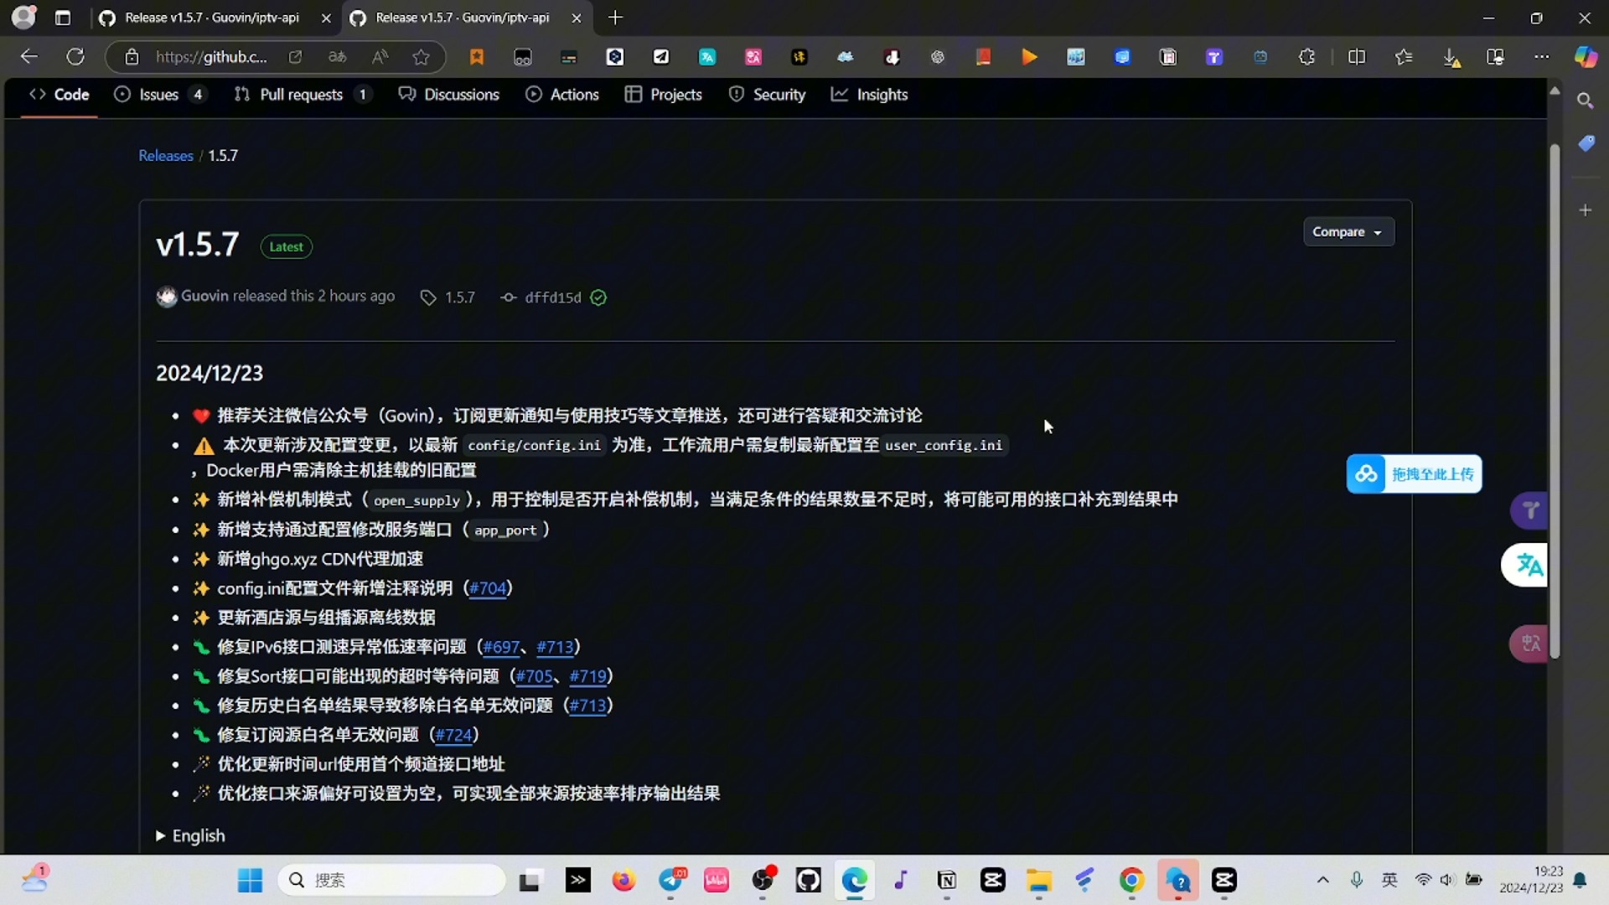Reload the page with refresh icon
The width and height of the screenshot is (1609, 905).
tap(75, 57)
